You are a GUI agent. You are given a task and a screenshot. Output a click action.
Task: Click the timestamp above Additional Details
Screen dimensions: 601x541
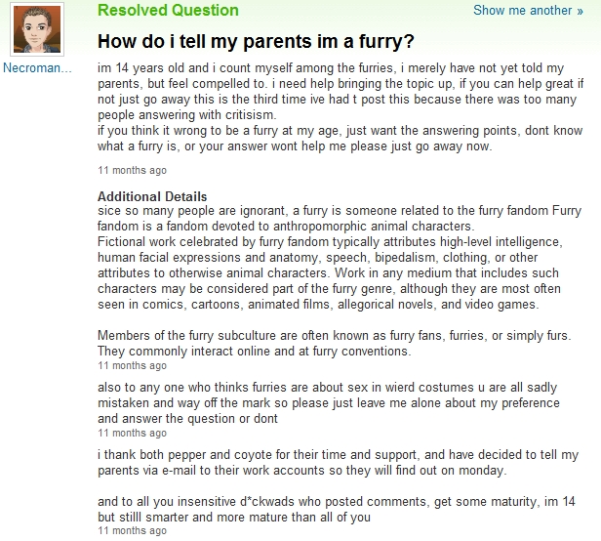tap(132, 170)
